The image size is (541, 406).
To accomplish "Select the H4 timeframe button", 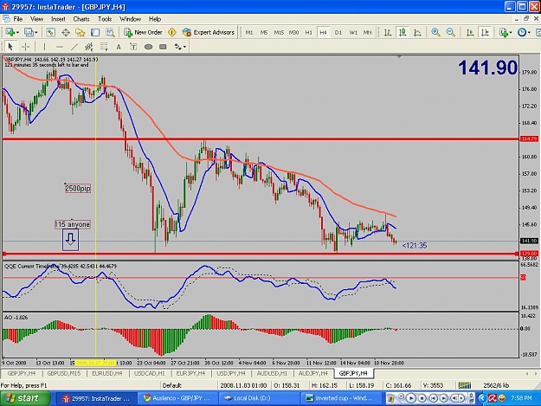I will coord(323,32).
